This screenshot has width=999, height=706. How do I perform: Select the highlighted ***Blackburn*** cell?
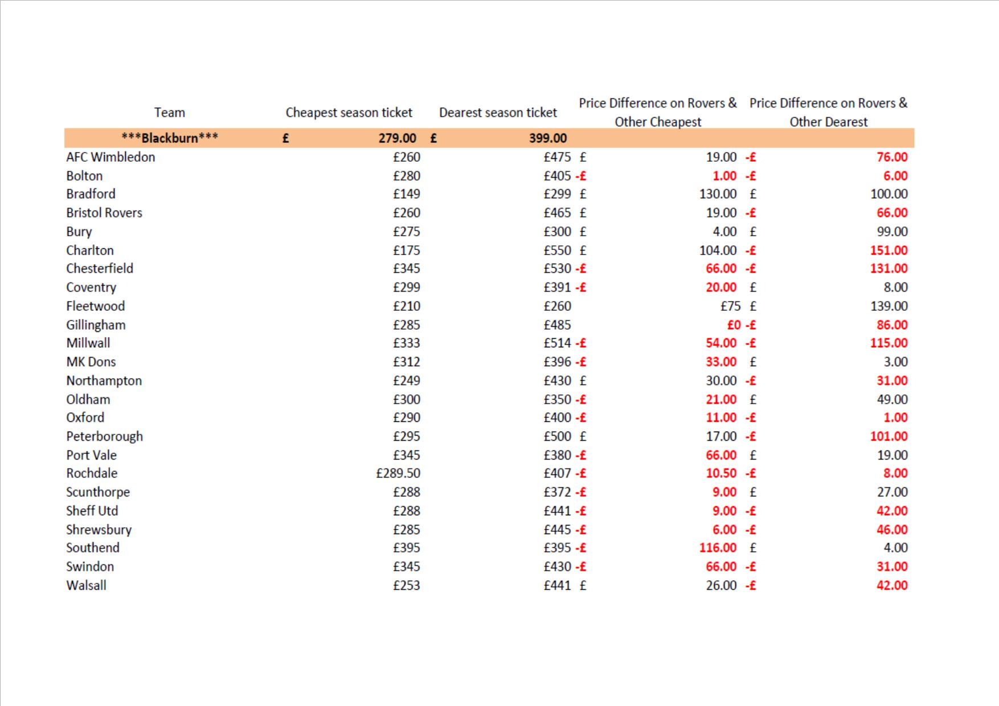(169, 138)
